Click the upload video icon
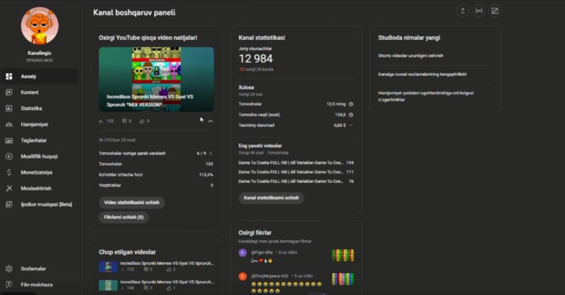This screenshot has height=295, width=565. tap(463, 11)
